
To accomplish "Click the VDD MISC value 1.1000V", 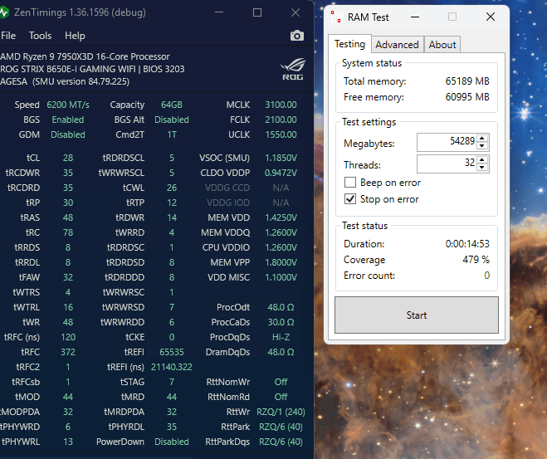I will click(x=281, y=277).
